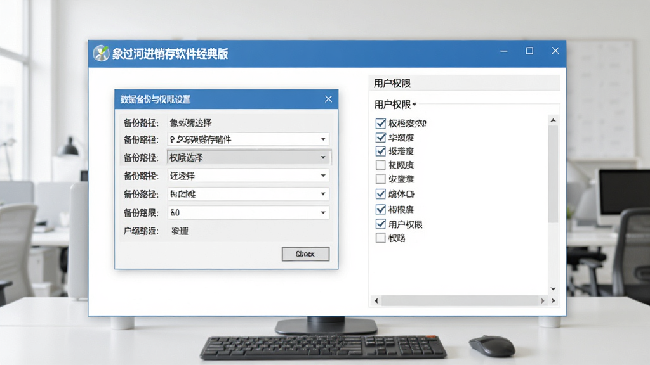
Task: Open the highlighted 权限选择 dropdown
Action: coord(249,157)
